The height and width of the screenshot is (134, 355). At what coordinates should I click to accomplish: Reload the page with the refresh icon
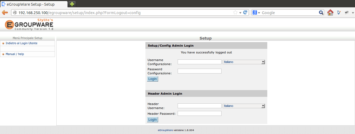(245, 12)
